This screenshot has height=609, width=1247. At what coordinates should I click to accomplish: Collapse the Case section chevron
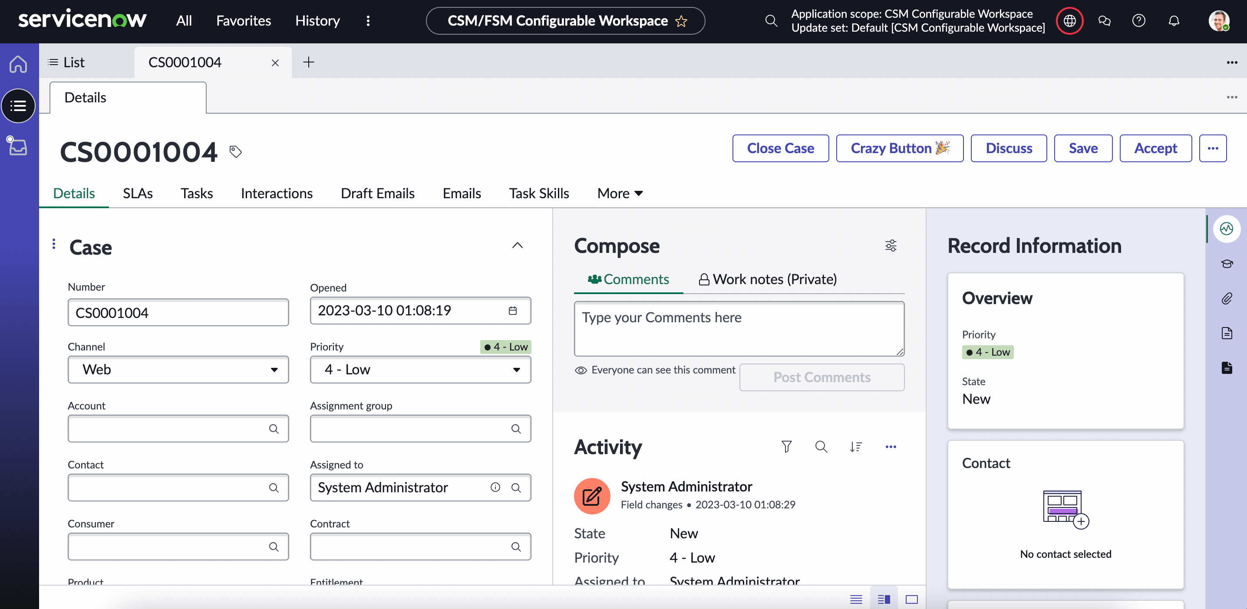[517, 245]
